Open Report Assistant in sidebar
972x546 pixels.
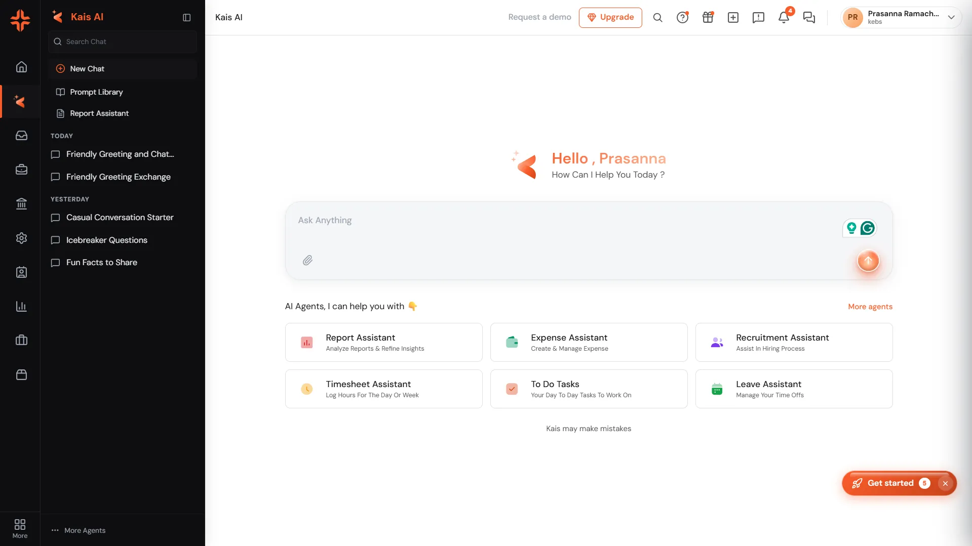coord(99,113)
